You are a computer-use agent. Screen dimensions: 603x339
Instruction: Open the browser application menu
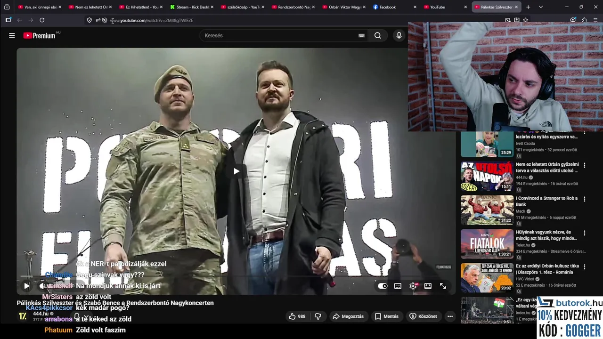click(595, 20)
